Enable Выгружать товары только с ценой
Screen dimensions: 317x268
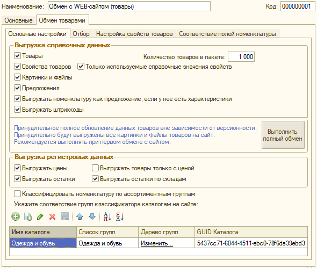point(95,168)
